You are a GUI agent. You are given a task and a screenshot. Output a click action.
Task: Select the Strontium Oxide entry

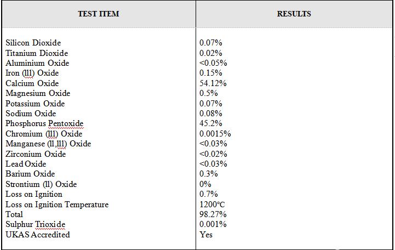(x=41, y=184)
